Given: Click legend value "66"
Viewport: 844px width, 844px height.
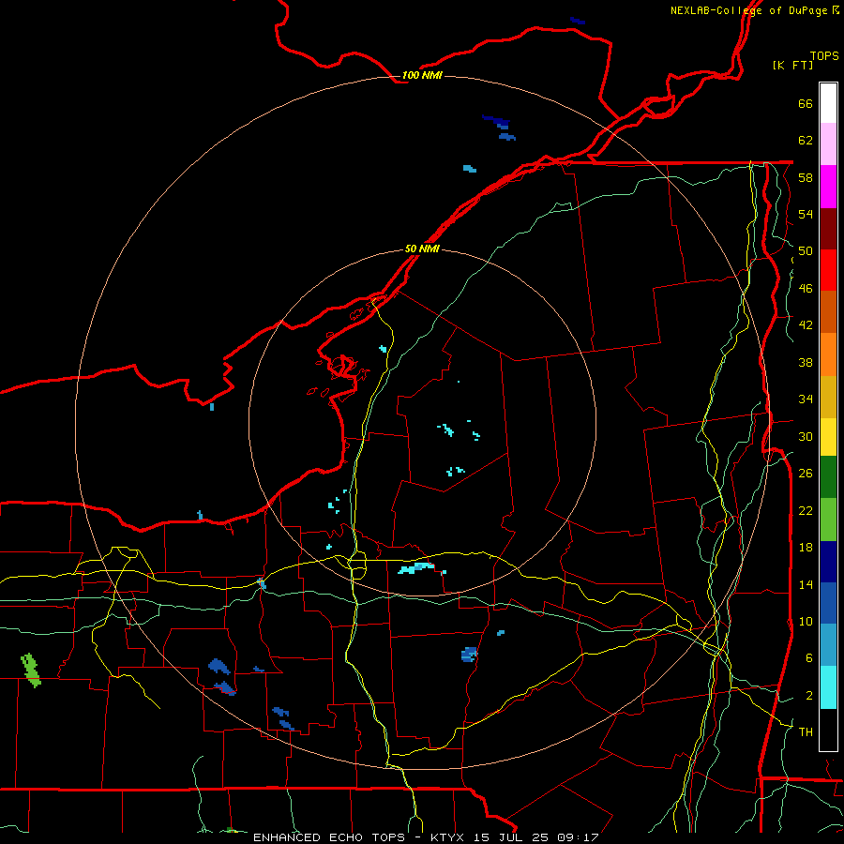Looking at the screenshot, I should point(806,103).
